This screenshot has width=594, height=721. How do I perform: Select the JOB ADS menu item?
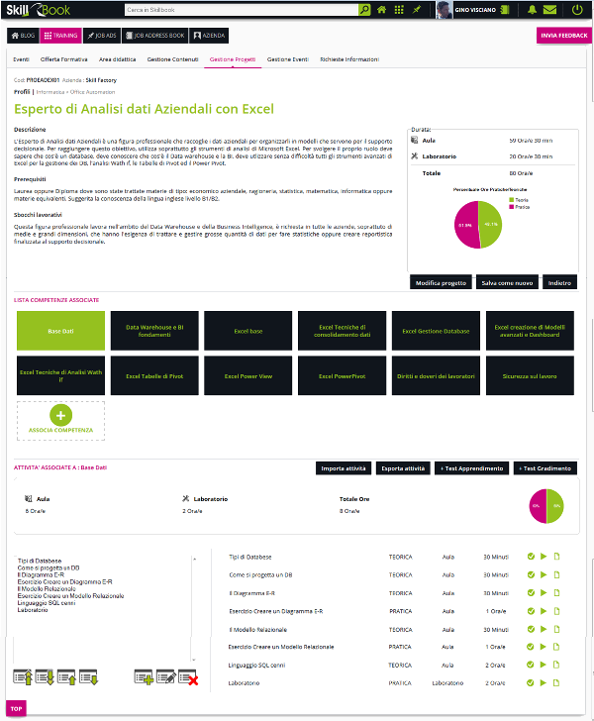coord(102,36)
